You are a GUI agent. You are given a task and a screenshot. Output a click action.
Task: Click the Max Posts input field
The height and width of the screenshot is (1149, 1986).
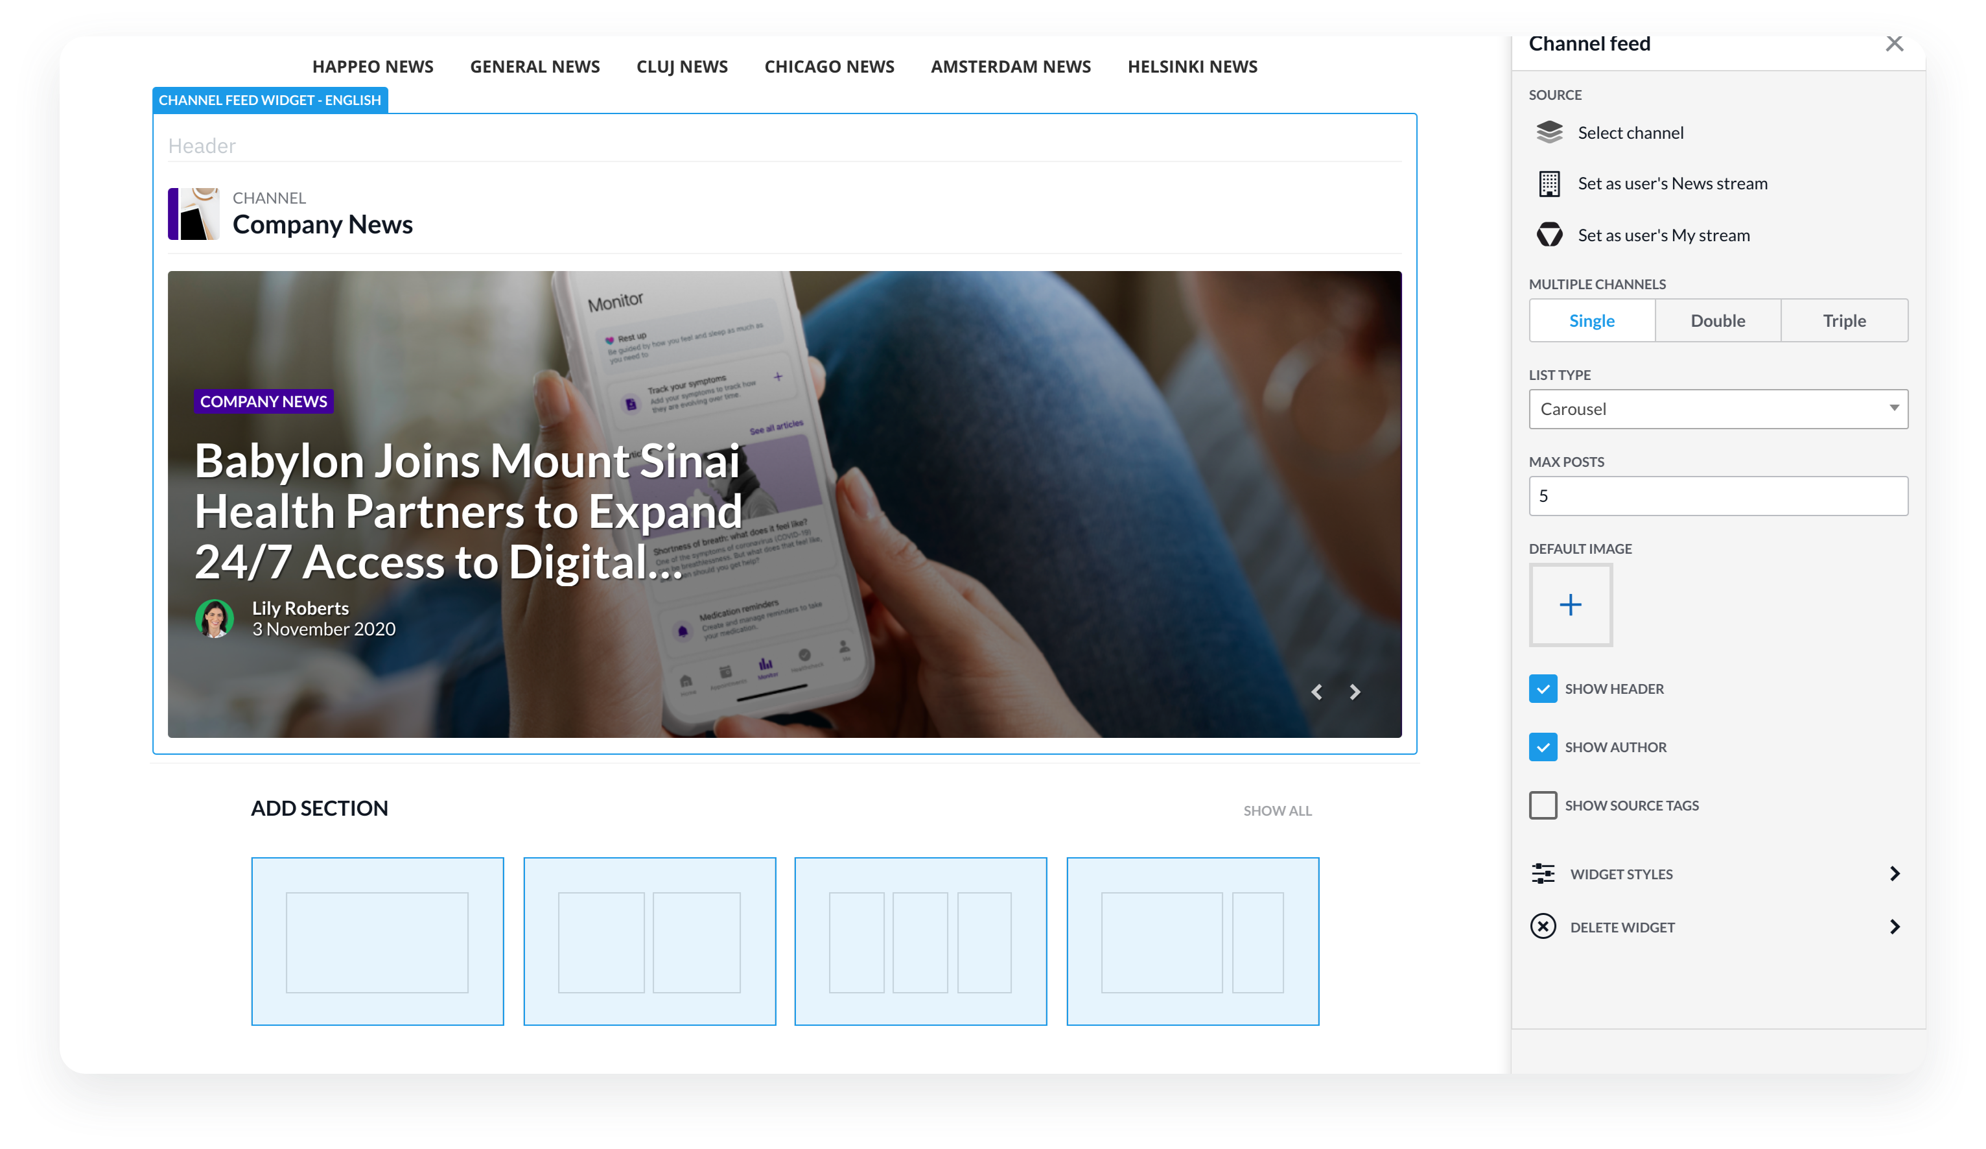point(1717,495)
